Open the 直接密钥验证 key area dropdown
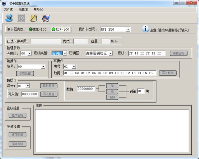Image resolution: width=199 pixels, height=159 pixels. tap(111, 53)
